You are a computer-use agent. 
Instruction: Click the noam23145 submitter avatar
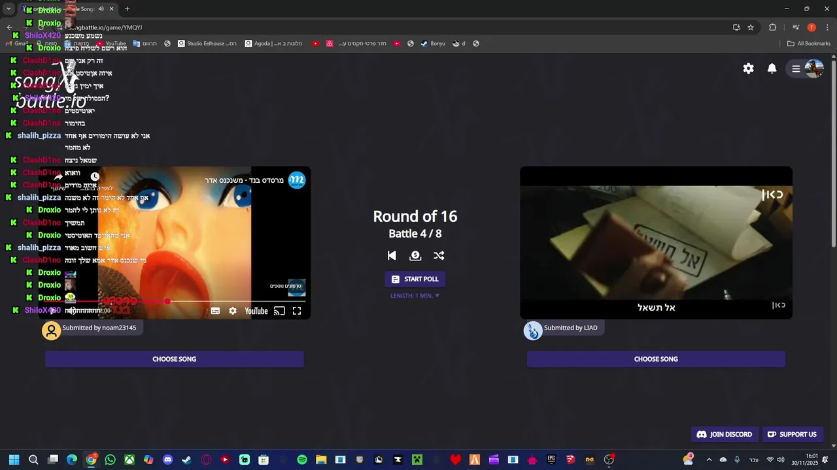[52, 330]
